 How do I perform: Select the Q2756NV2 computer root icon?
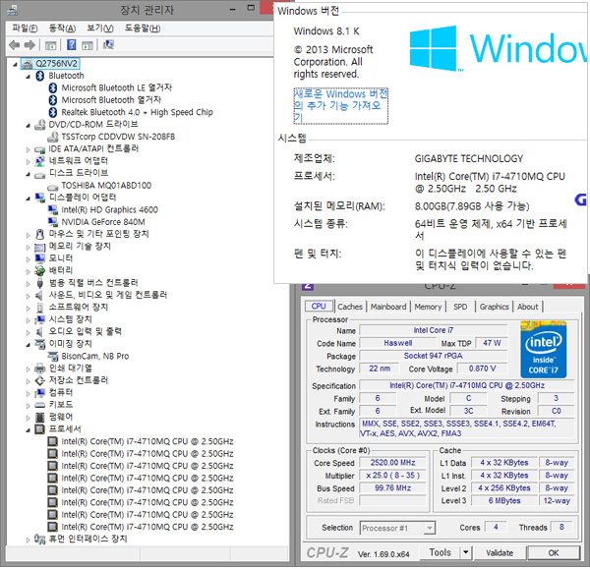pyautogui.click(x=27, y=64)
